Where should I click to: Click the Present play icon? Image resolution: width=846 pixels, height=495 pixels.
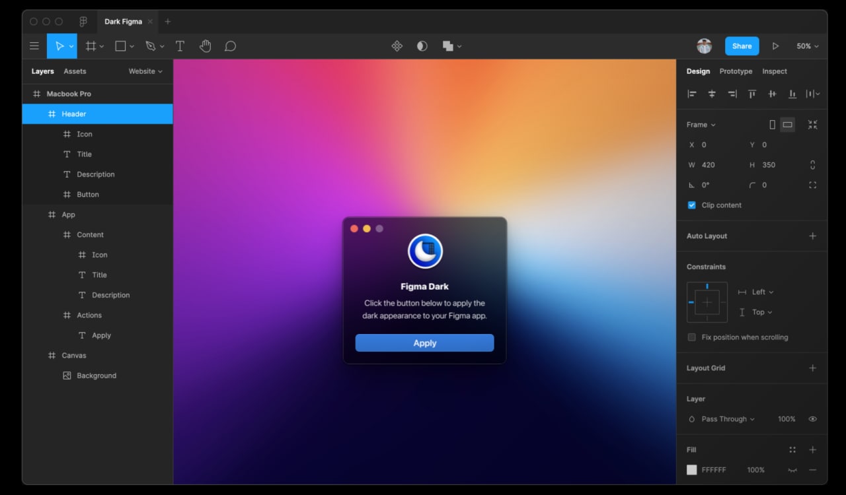pos(775,46)
